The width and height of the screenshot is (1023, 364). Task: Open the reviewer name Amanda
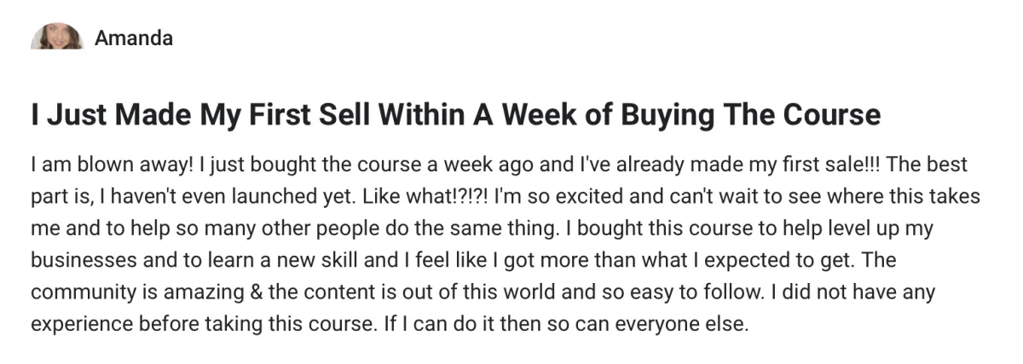pyautogui.click(x=134, y=38)
